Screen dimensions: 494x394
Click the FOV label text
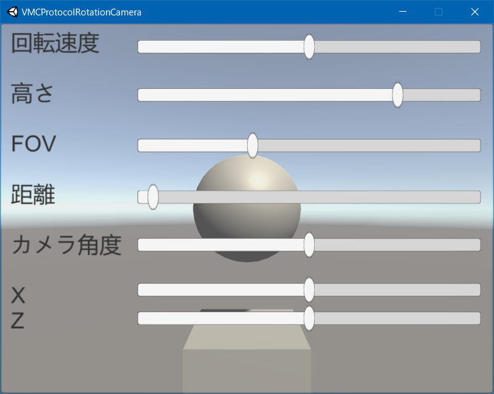coord(33,144)
